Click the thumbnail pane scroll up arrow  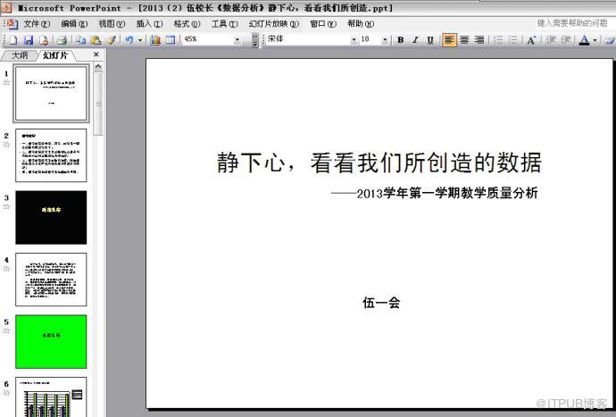pyautogui.click(x=98, y=67)
